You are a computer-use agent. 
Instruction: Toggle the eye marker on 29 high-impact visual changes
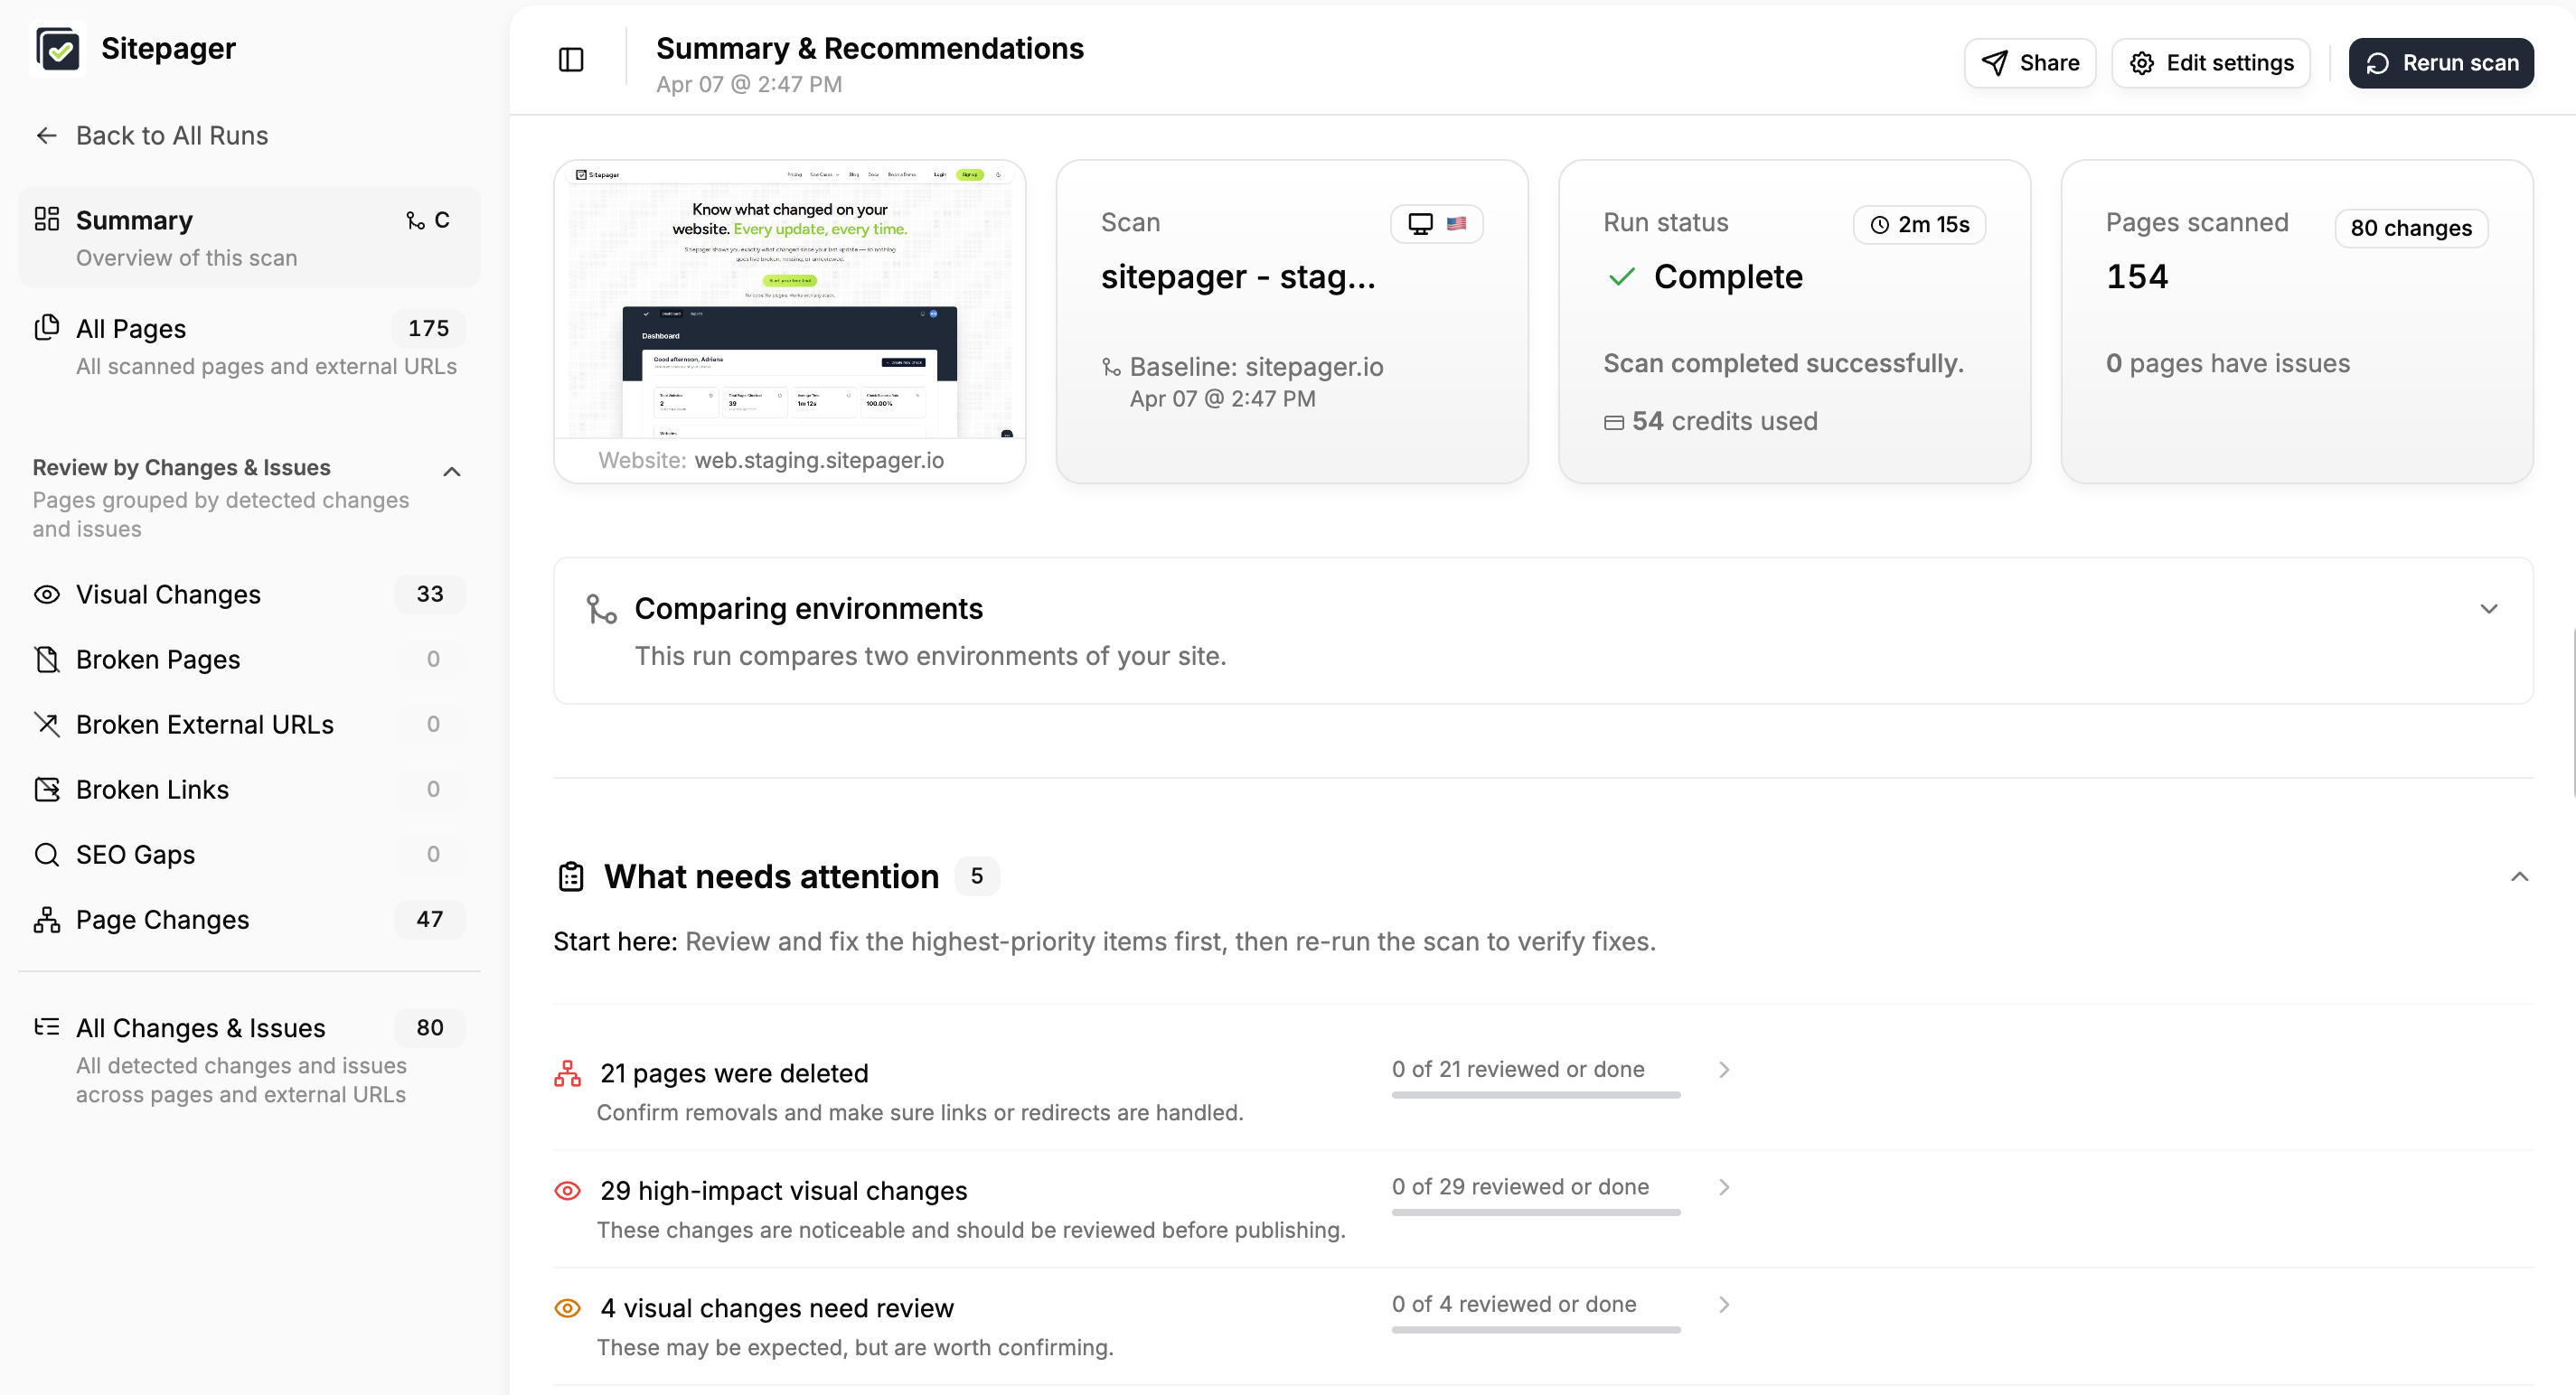[567, 1190]
